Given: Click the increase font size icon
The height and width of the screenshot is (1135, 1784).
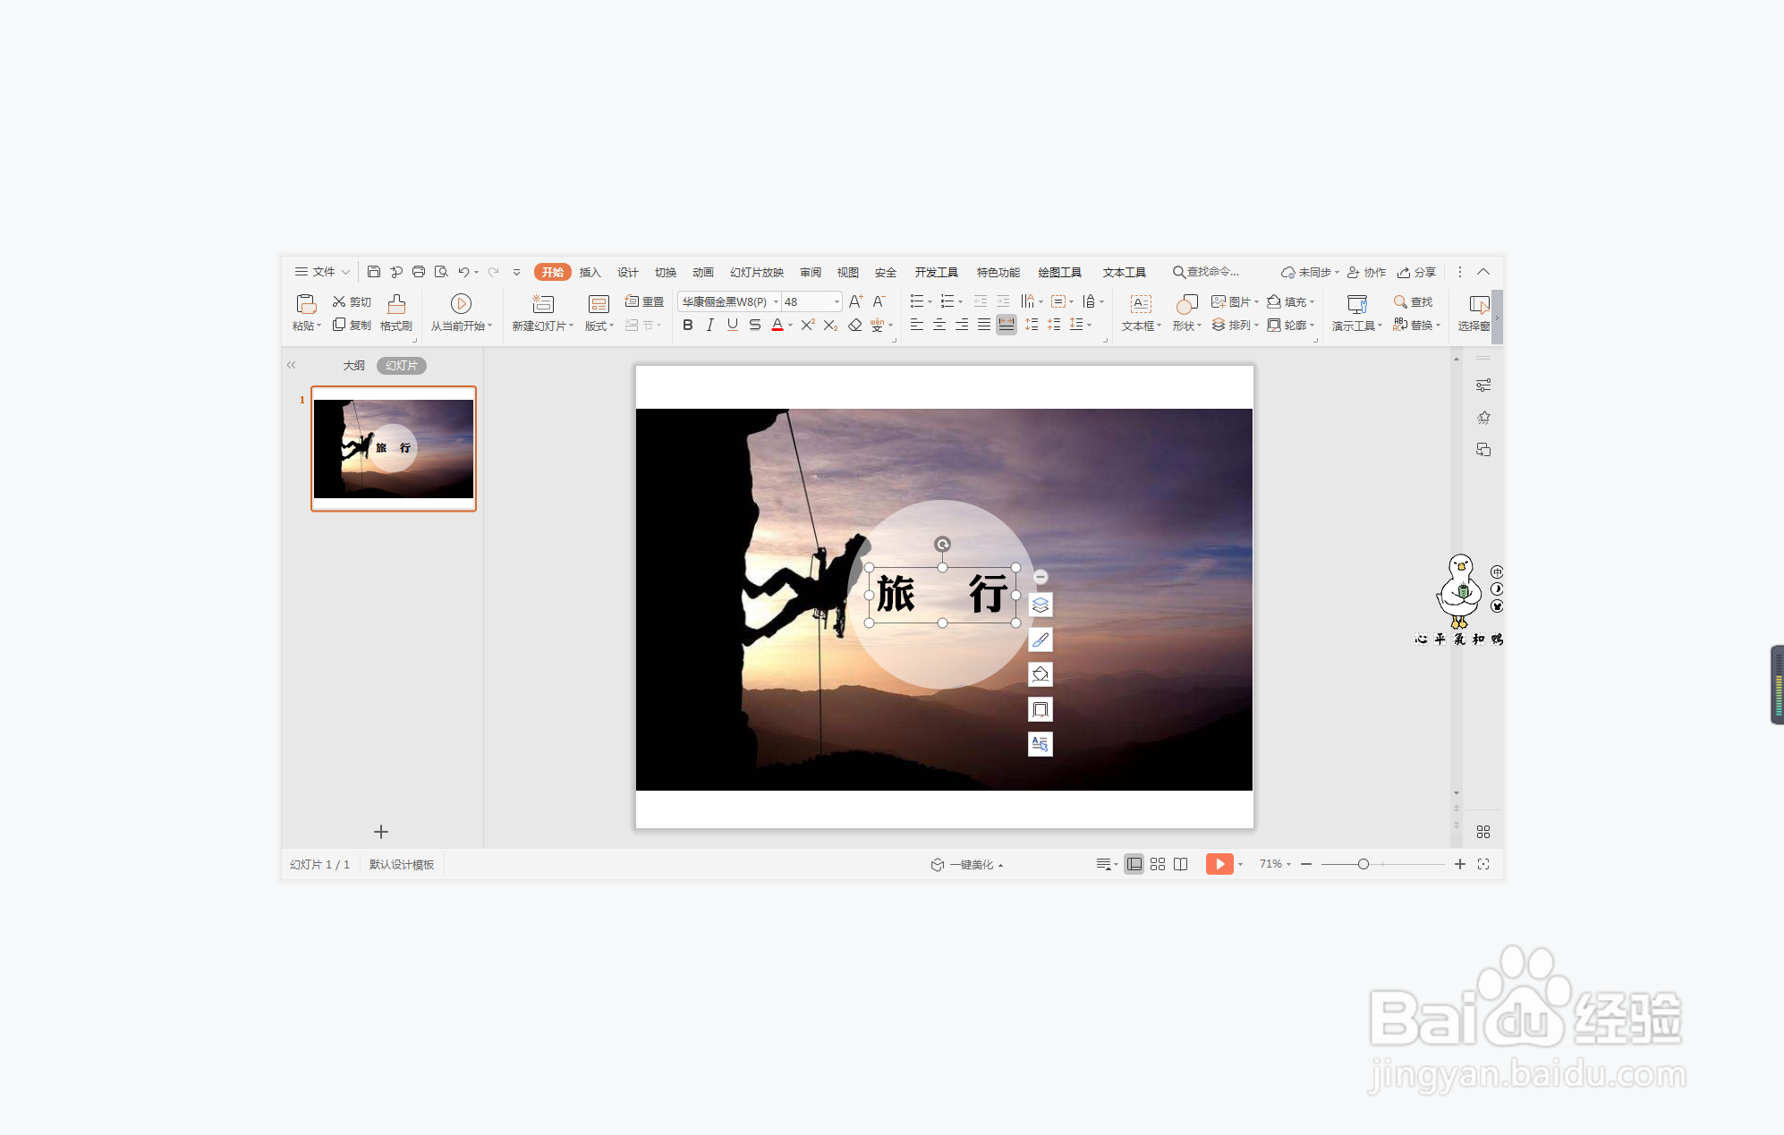Looking at the screenshot, I should 854,301.
